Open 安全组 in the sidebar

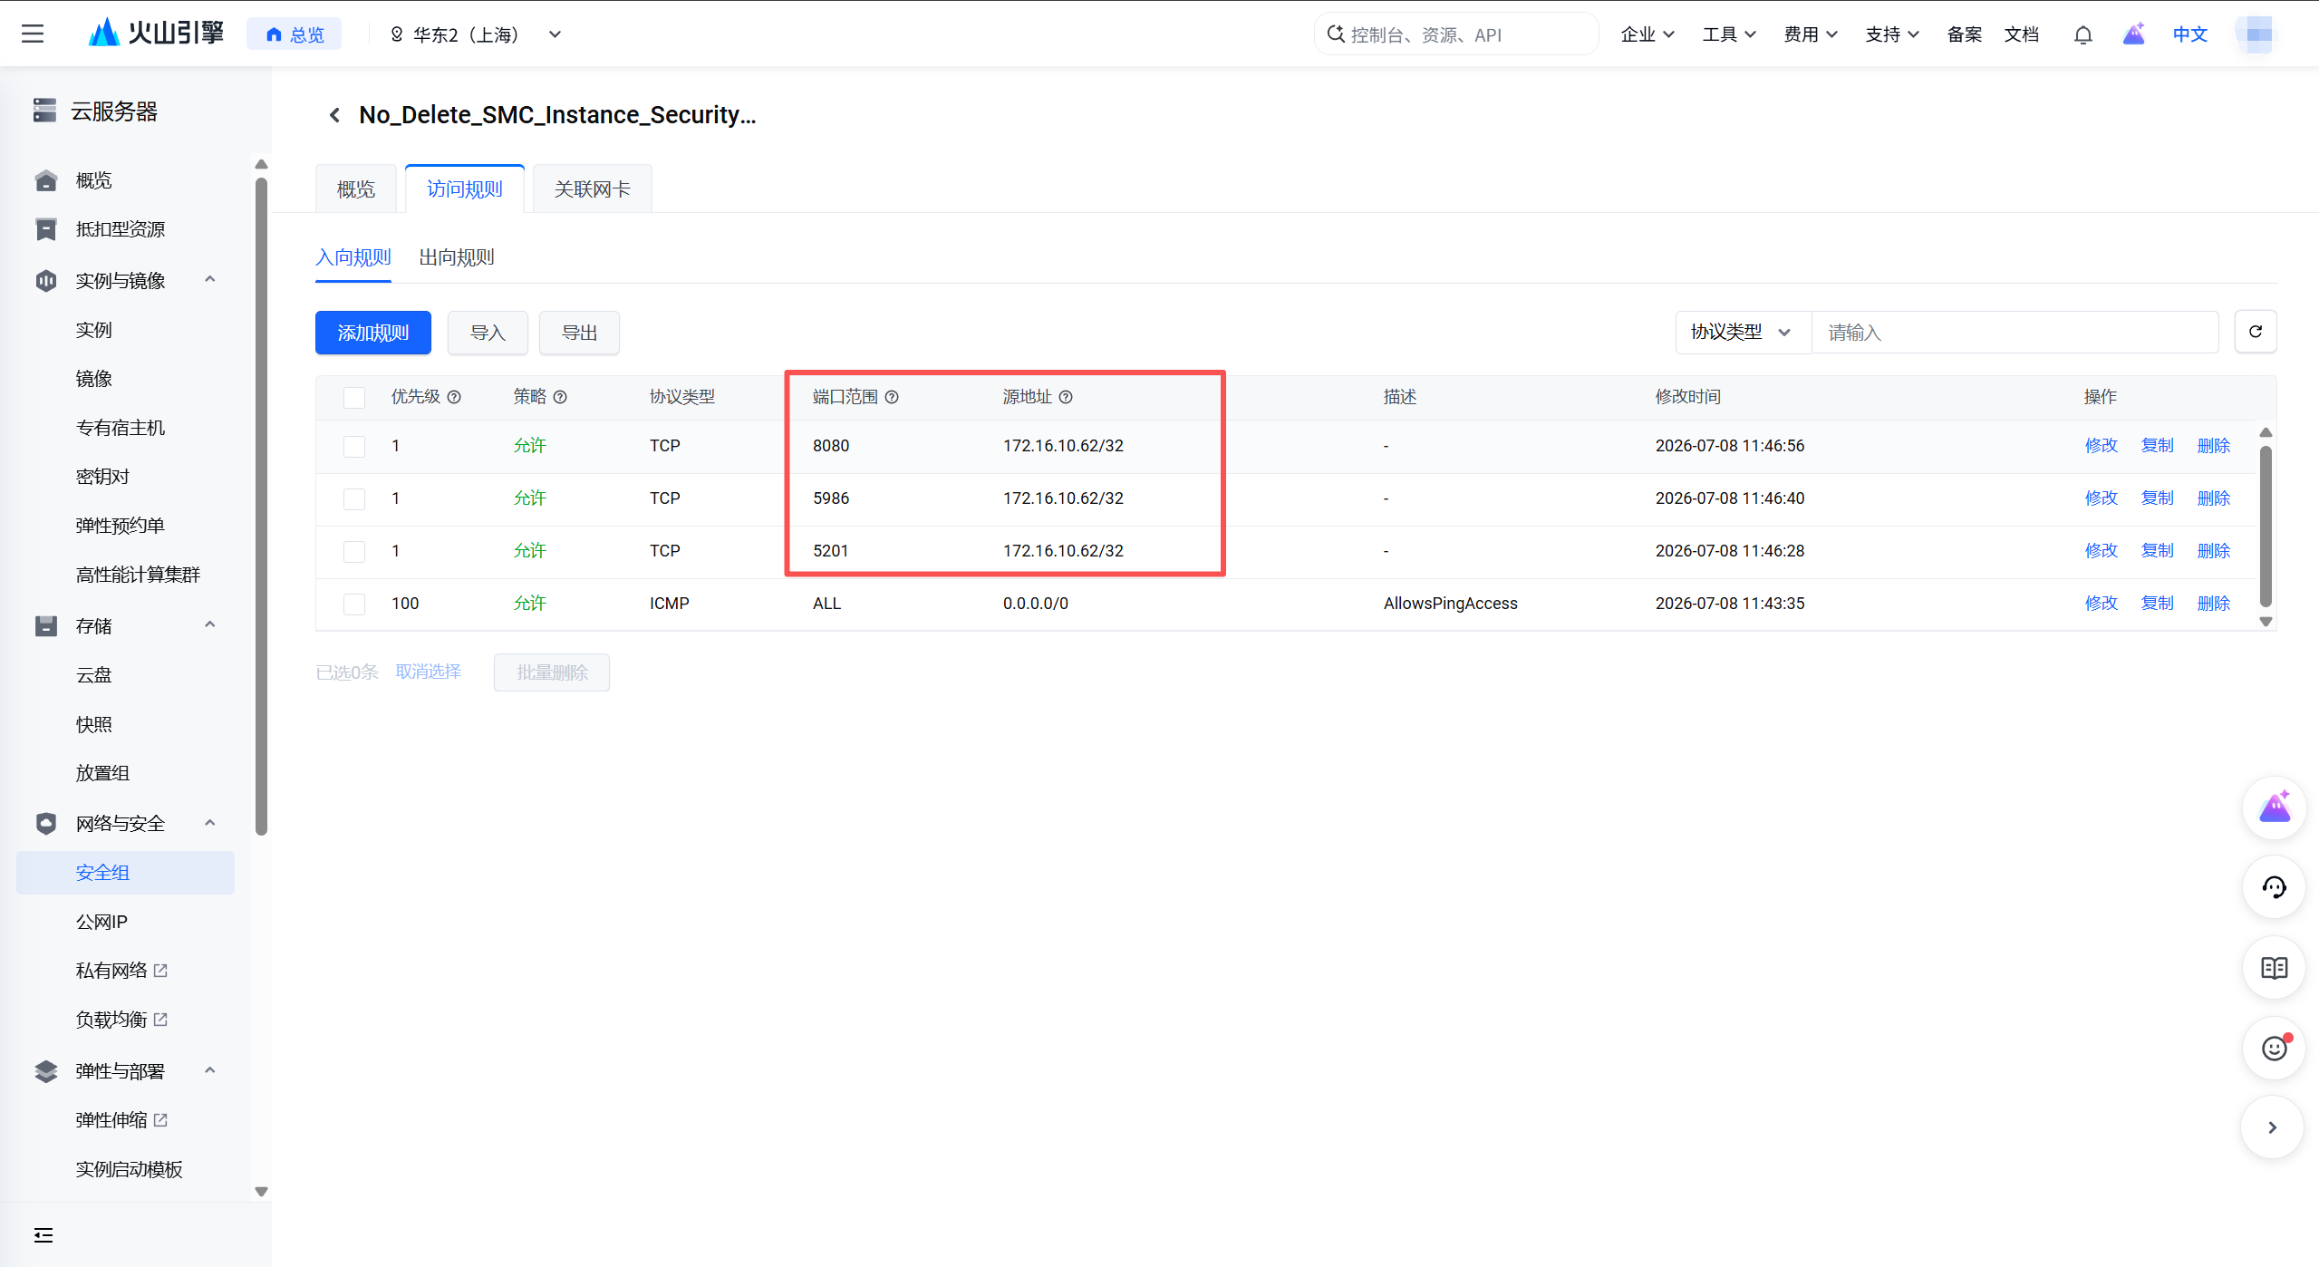pos(125,873)
